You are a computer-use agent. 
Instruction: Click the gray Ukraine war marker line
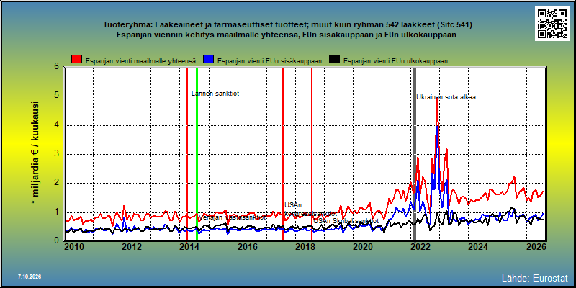point(415,154)
